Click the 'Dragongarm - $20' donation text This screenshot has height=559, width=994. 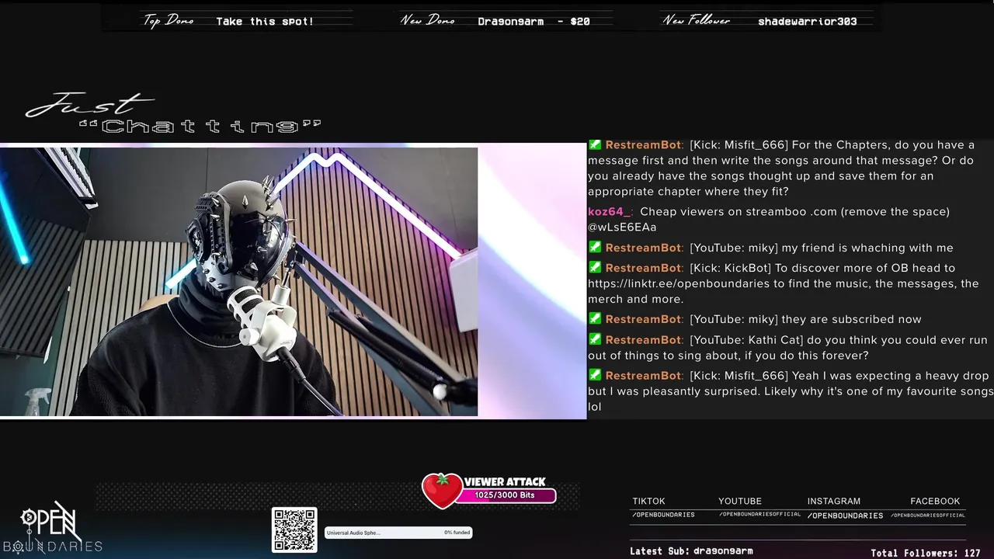point(533,21)
